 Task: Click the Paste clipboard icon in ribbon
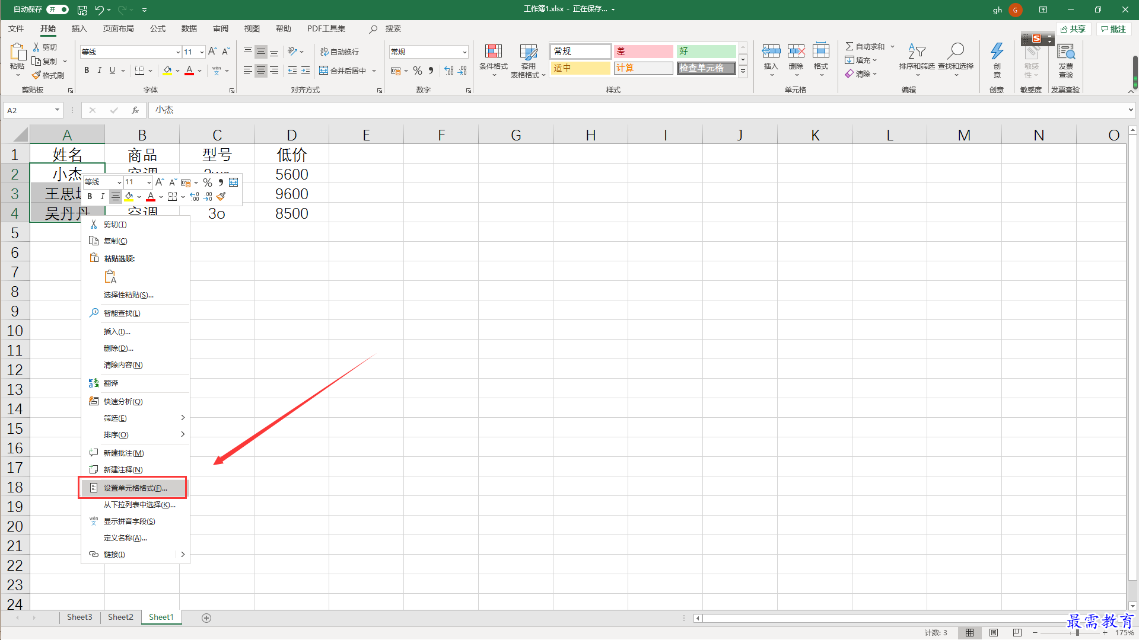click(x=17, y=52)
